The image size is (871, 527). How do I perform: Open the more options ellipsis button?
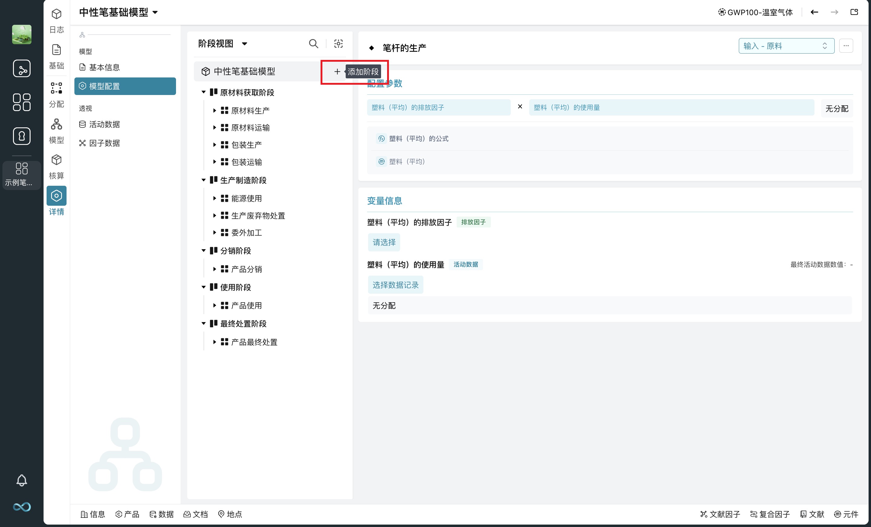pos(846,46)
